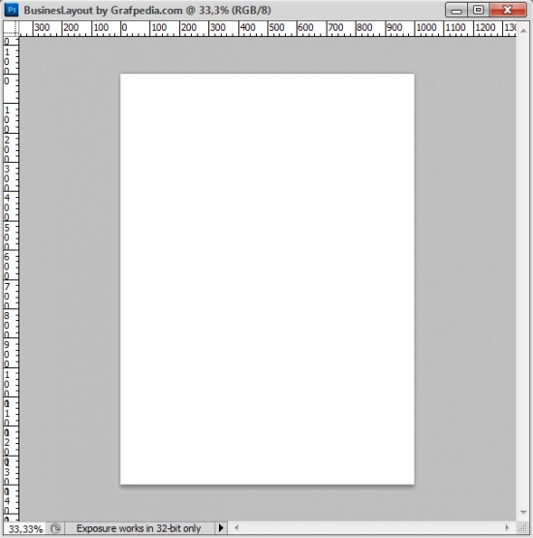Click the Photoshop Ps icon in title bar
This screenshot has height=538, width=533.
tap(12, 10)
